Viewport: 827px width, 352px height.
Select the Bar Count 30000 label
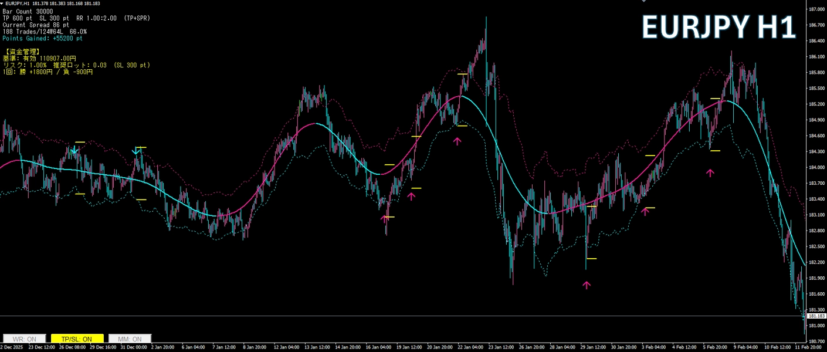[28, 11]
